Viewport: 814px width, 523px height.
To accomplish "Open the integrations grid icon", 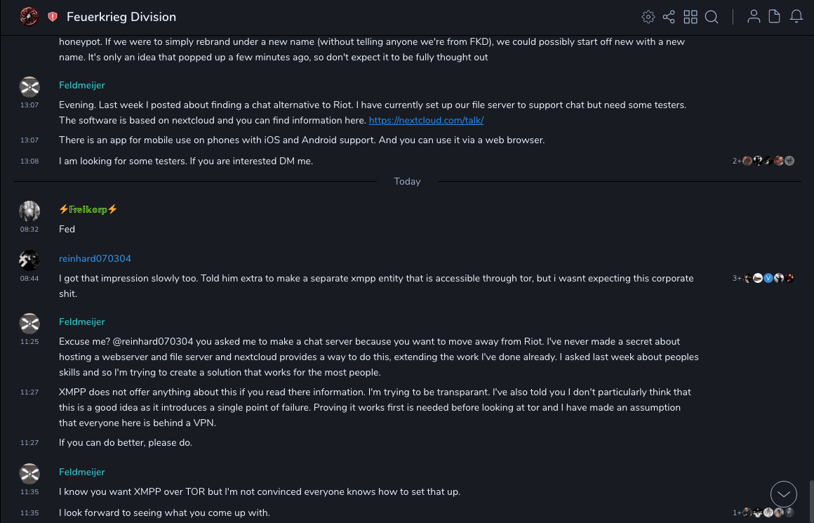I will point(690,17).
